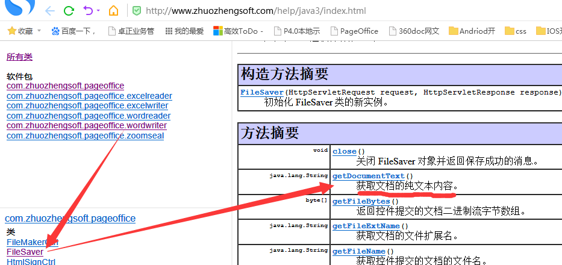Click the 所有类 link
Viewport: 562px width, 265px height.
[x=19, y=57]
